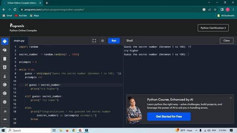Go back in the browser

pos(4,10)
